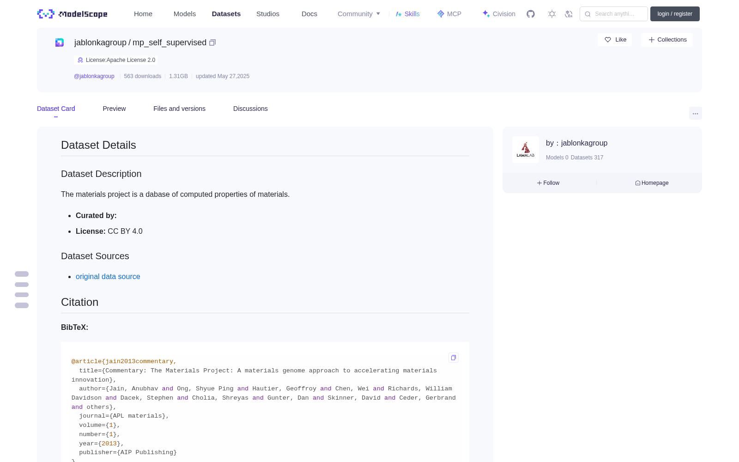Open the ModelScope logo homepage

[72, 14]
